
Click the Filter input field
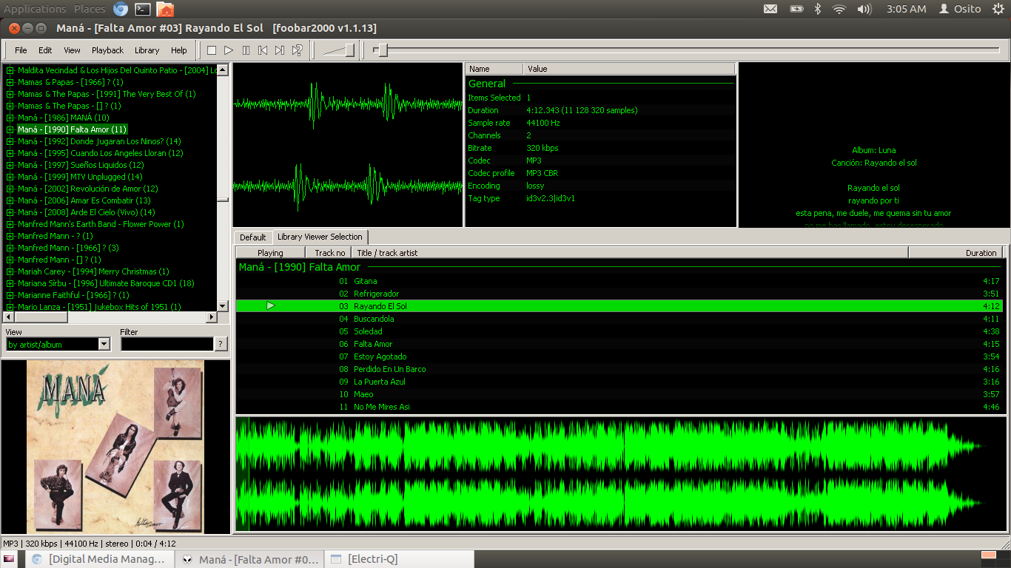click(x=167, y=344)
